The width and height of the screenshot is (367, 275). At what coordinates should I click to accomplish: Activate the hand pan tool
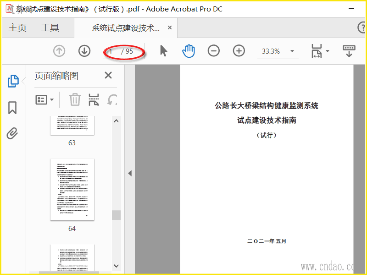pos(189,51)
